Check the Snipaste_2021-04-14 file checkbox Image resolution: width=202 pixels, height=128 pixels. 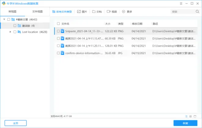pos(58,31)
